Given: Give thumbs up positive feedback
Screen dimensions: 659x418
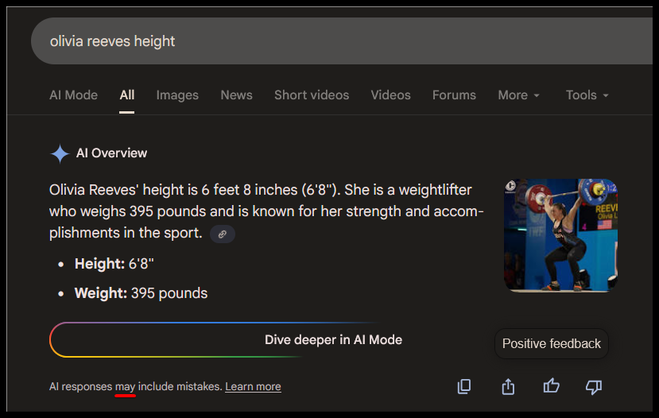Looking at the screenshot, I should [x=551, y=386].
